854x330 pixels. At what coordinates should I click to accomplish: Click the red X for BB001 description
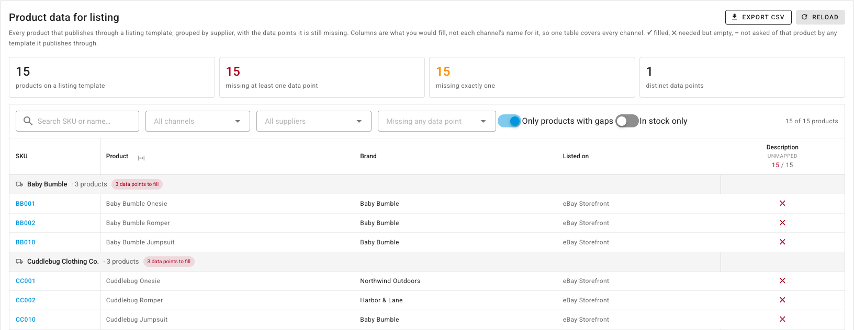tap(782, 203)
